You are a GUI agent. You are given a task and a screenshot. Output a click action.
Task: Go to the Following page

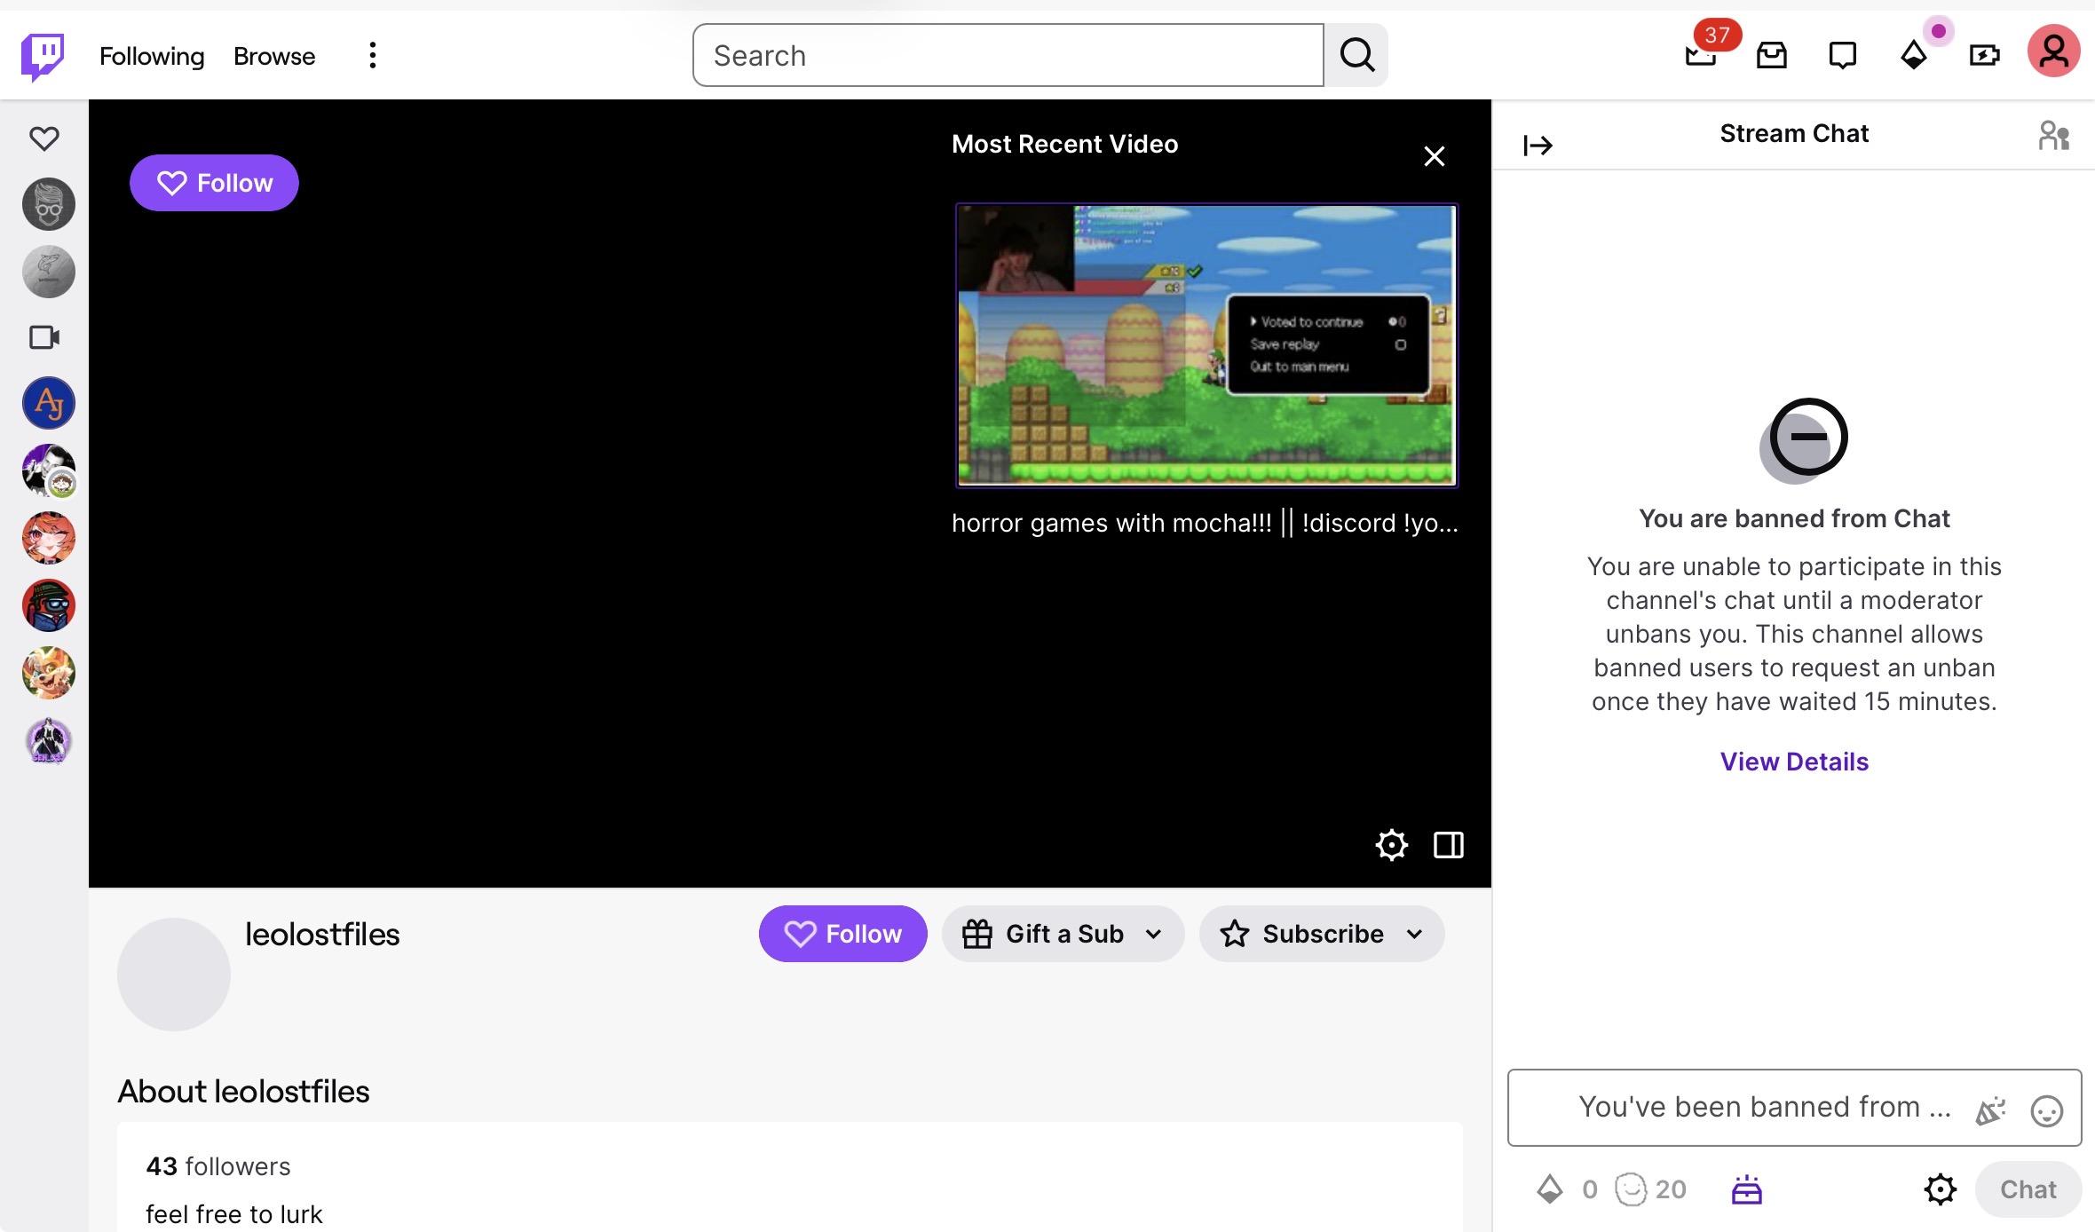coord(152,56)
